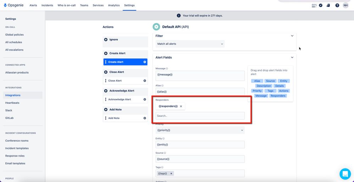Click the help icon beside Entity label
This screenshot has height=182, width=354.
click(x=164, y=138)
